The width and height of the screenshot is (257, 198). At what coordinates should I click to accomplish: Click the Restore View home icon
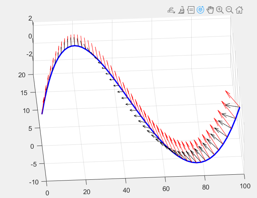pos(240,10)
